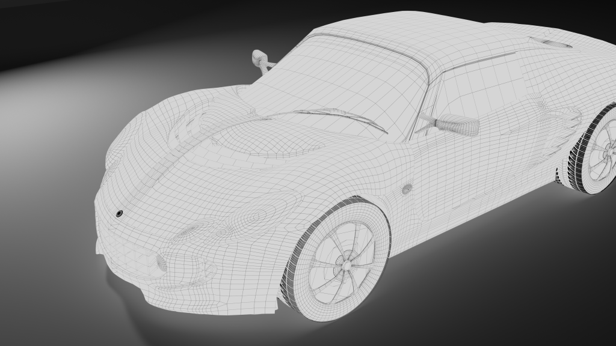Screen dimensions: 616x346
Task: Select the central hood vent recess
Action: click(x=265, y=141)
